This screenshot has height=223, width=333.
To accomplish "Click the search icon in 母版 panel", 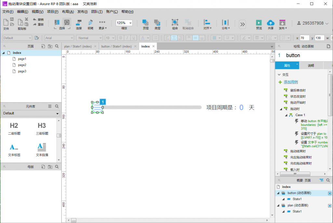I will click(57, 167).
